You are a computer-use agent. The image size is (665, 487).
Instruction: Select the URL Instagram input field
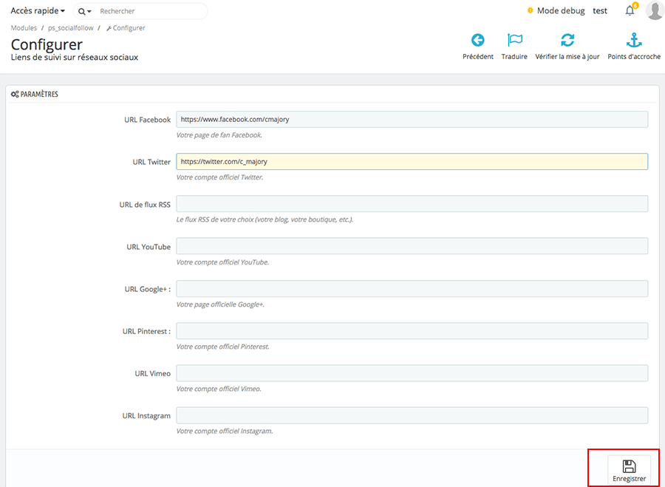point(412,415)
